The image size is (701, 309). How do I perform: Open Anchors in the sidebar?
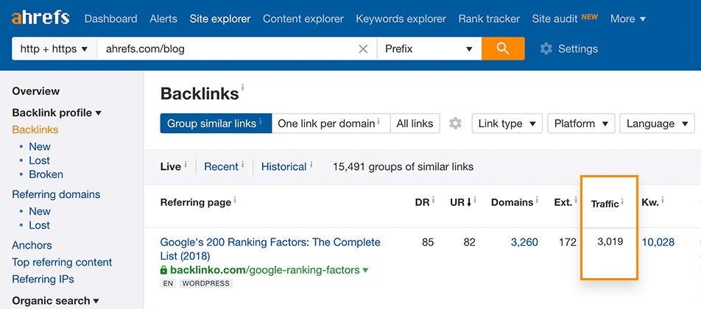(x=32, y=245)
